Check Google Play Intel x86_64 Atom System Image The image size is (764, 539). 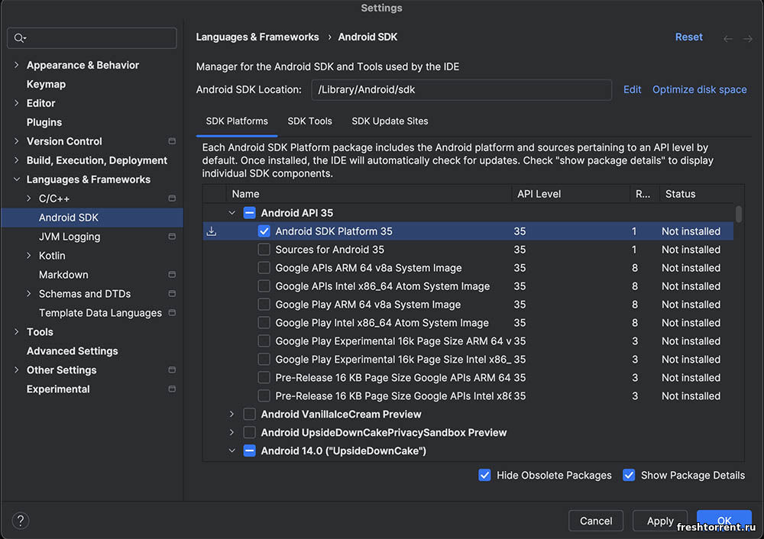pos(264,323)
